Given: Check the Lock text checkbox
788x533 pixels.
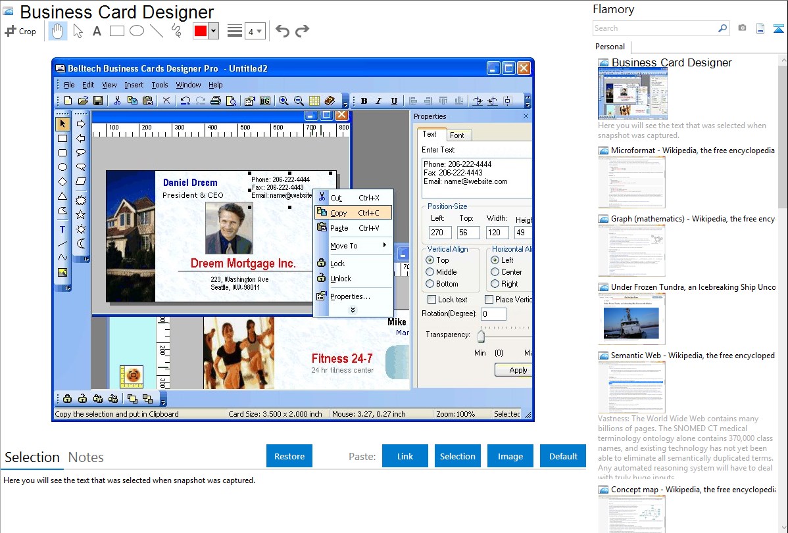Looking at the screenshot, I should [431, 300].
